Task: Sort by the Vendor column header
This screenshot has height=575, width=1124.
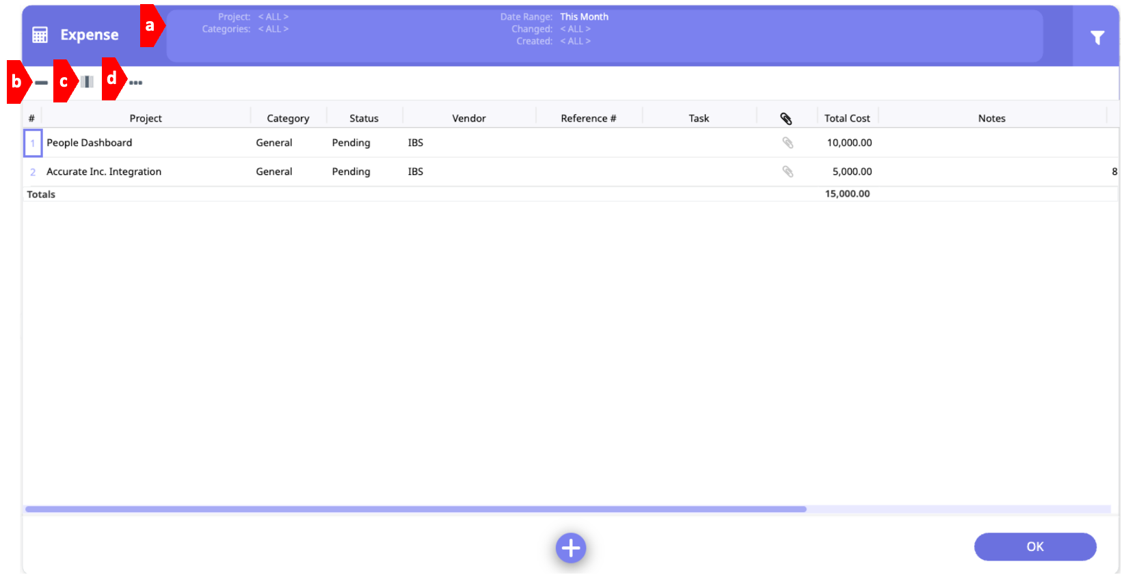Action: (468, 118)
